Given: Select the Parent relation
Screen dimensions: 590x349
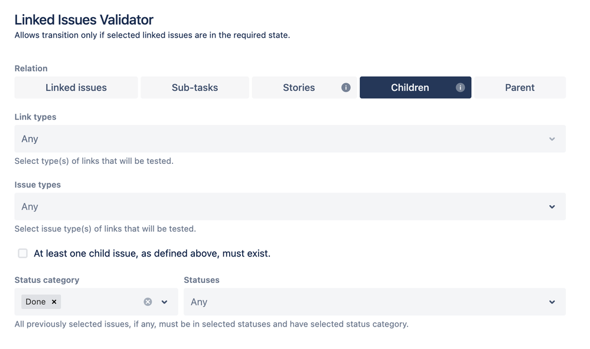Looking at the screenshot, I should tap(520, 87).
